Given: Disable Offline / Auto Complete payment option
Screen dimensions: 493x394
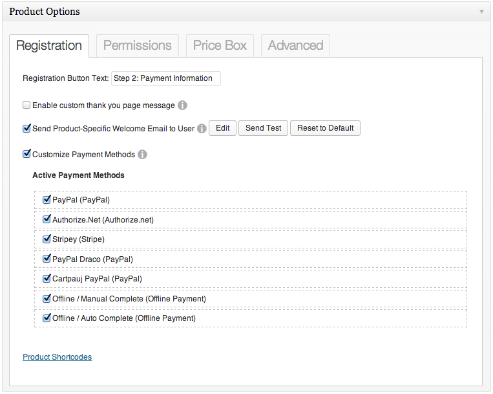Looking at the screenshot, I should 47,318.
